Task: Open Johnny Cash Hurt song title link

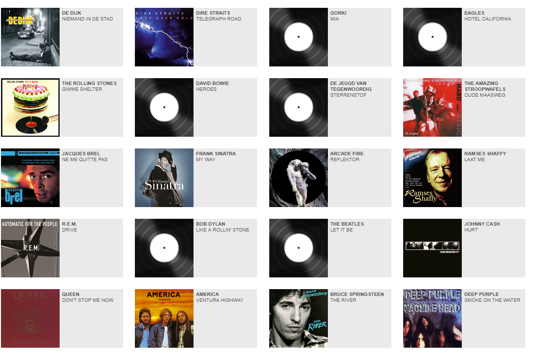Action: 471,230
